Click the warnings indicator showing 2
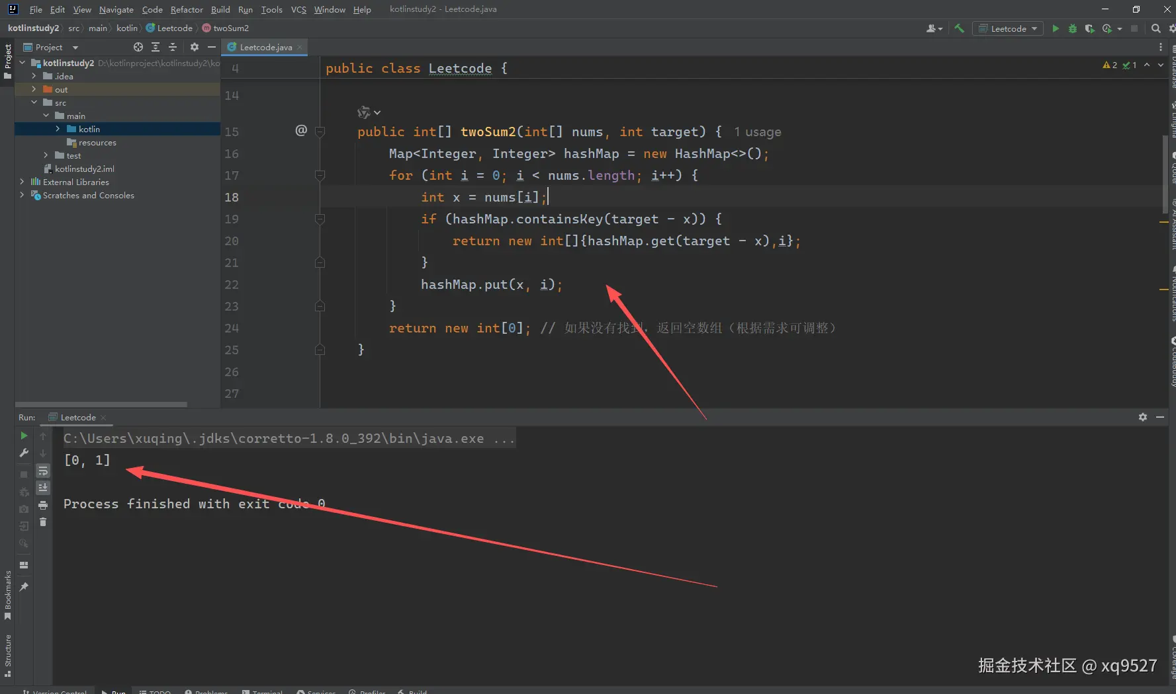The image size is (1176, 694). pyautogui.click(x=1110, y=65)
